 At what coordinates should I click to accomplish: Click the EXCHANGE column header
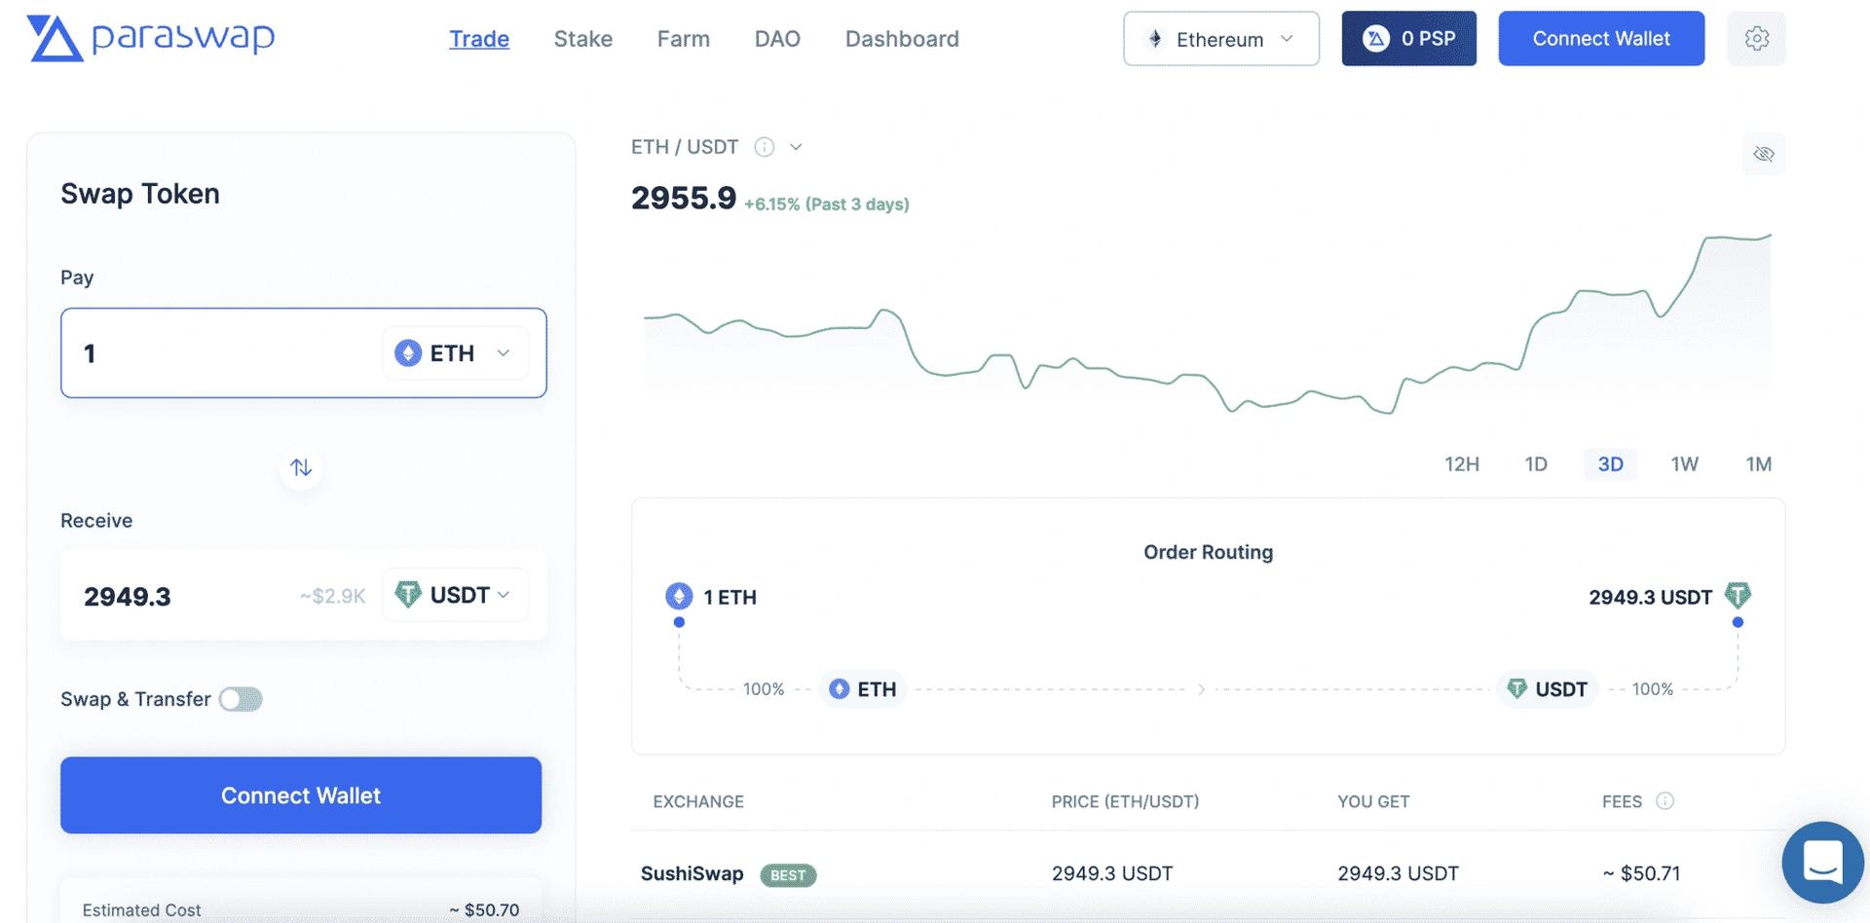[x=698, y=801]
